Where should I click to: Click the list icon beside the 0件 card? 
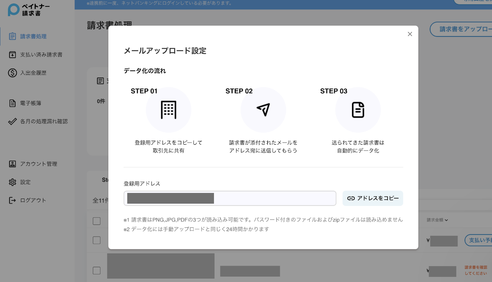point(100,81)
